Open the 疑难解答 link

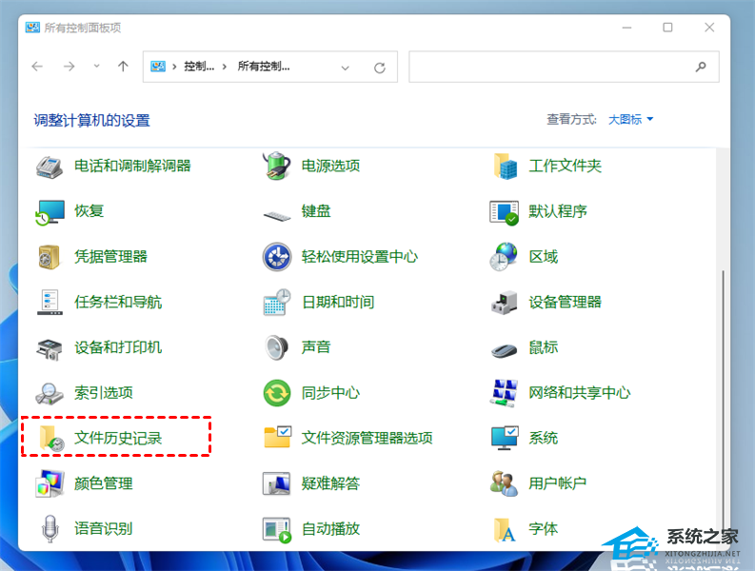330,483
